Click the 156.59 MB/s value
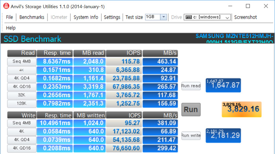275x154 pixels. click(x=160, y=103)
